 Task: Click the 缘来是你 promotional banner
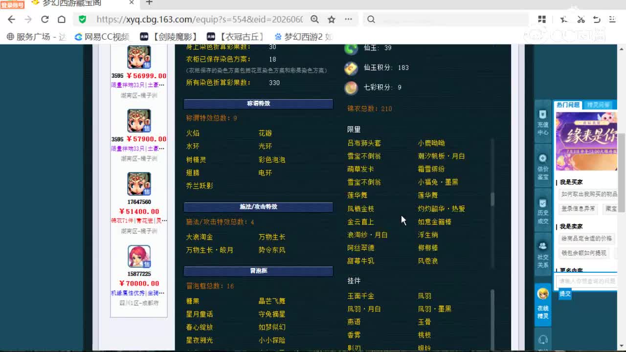click(x=586, y=141)
